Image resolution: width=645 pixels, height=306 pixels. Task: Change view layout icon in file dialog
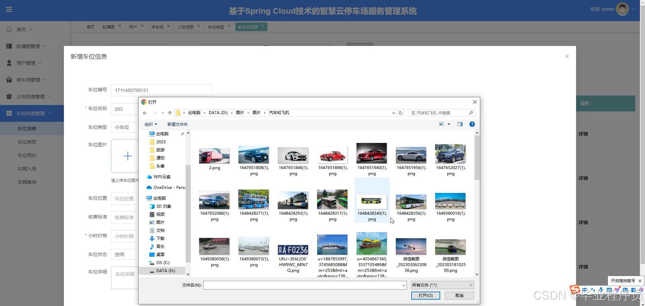pyautogui.click(x=442, y=124)
